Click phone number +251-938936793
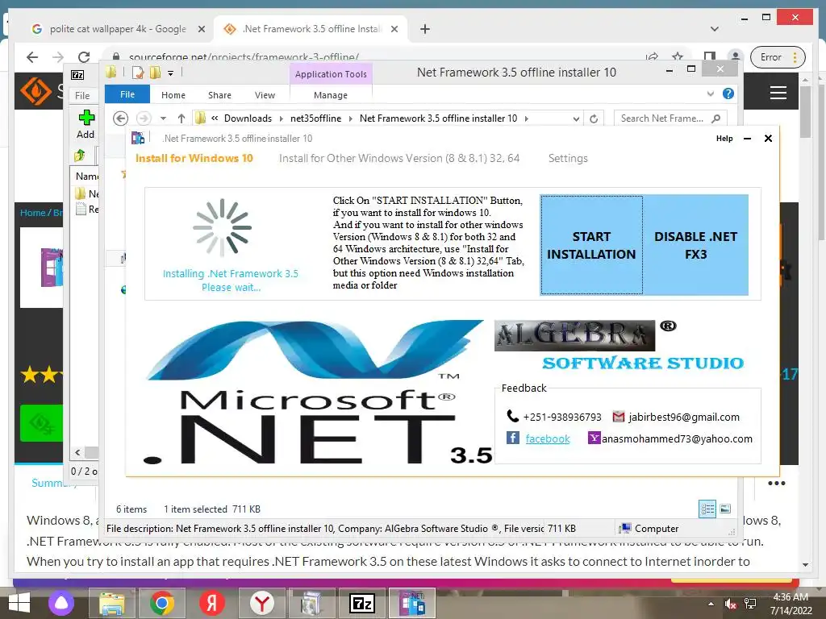Image resolution: width=826 pixels, height=619 pixels. 562,417
